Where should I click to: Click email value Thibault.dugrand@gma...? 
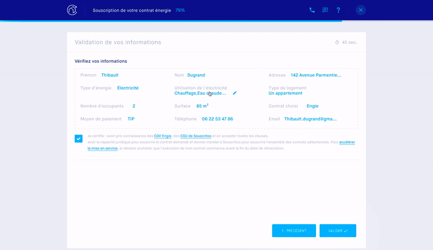[x=310, y=119]
